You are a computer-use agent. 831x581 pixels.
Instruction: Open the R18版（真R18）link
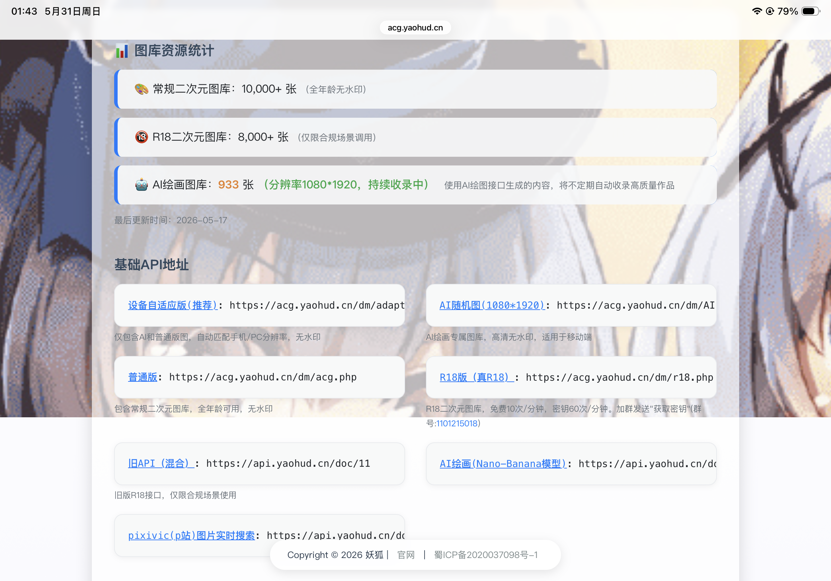click(x=477, y=378)
